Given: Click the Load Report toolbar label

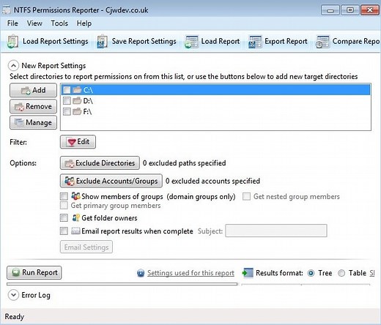Looking at the screenshot, I should 221,41.
